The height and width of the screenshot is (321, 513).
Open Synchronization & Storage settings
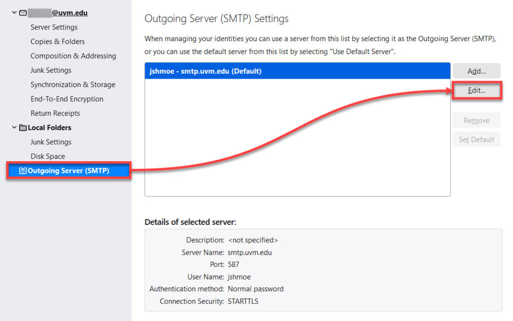click(x=73, y=85)
